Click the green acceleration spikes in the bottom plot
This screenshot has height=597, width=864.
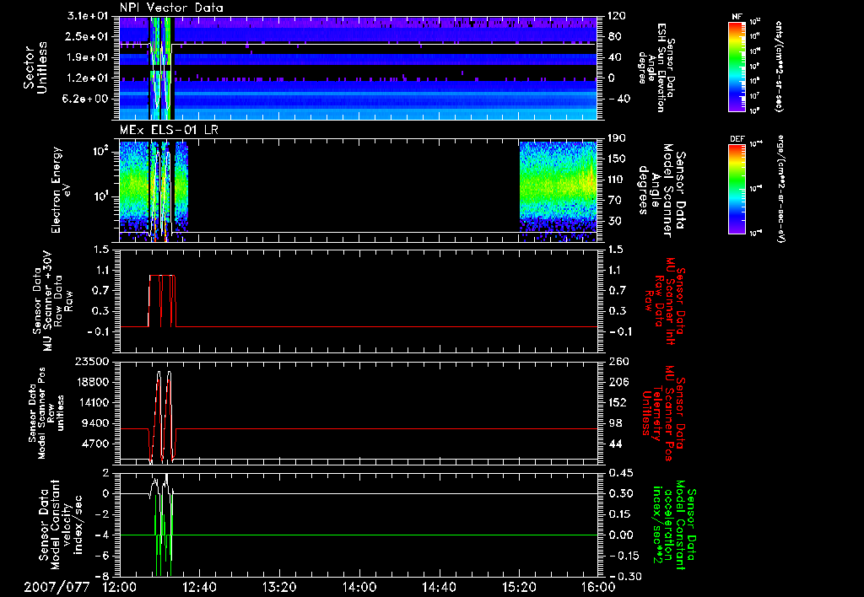point(164,537)
